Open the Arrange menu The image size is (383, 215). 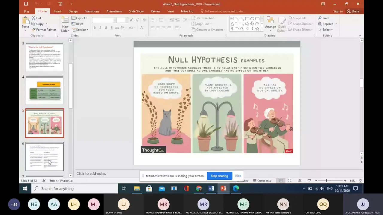270,24
